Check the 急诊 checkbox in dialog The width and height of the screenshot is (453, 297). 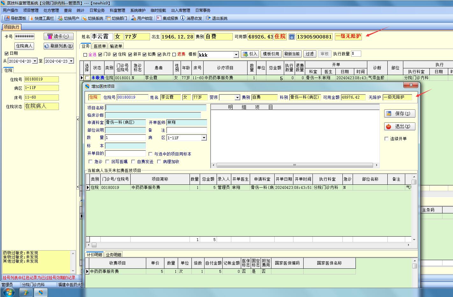tap(90, 162)
